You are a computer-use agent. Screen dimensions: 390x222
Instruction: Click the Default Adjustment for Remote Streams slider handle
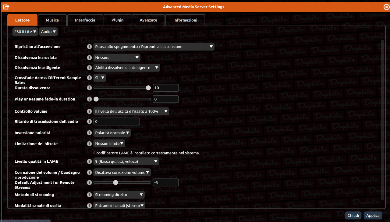coord(115,182)
